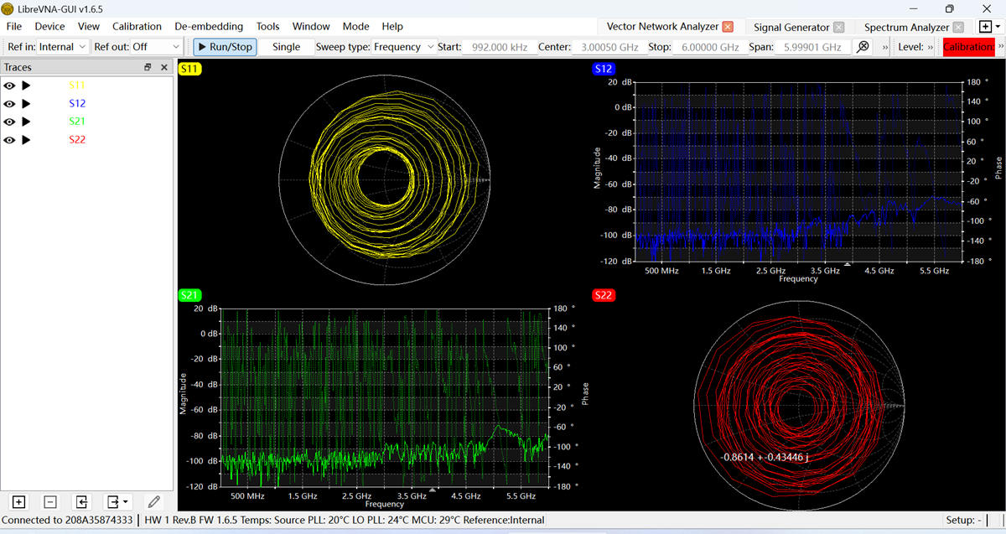This screenshot has height=534, width=1006.
Task: Close the Vector Network Analyzer tab
Action: [728, 27]
